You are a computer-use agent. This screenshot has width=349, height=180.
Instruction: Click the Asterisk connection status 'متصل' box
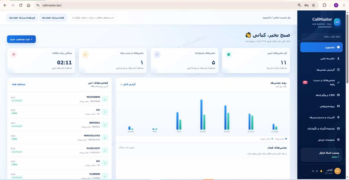pyautogui.click(x=321, y=155)
